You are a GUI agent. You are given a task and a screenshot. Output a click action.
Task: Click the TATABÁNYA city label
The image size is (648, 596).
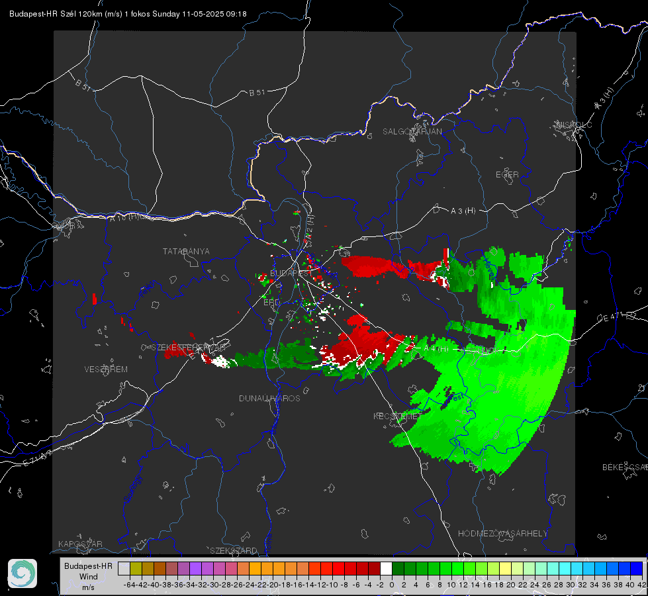tap(186, 252)
